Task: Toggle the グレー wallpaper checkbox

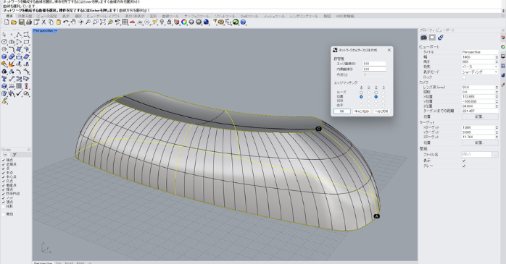Action: [464, 166]
